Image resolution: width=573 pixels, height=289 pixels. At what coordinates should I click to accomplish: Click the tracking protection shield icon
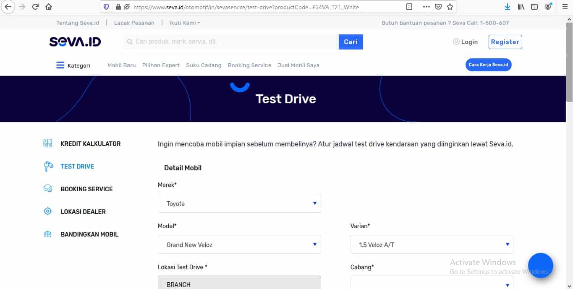(106, 7)
